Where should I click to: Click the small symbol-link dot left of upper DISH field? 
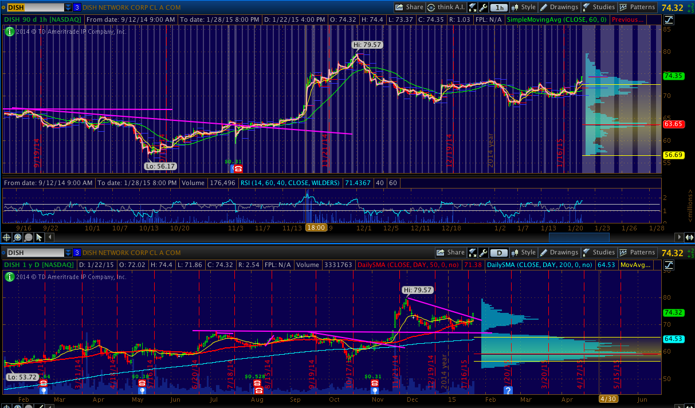3,7
